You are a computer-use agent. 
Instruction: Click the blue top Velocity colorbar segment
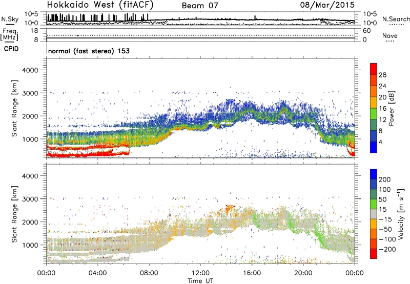tap(374, 174)
